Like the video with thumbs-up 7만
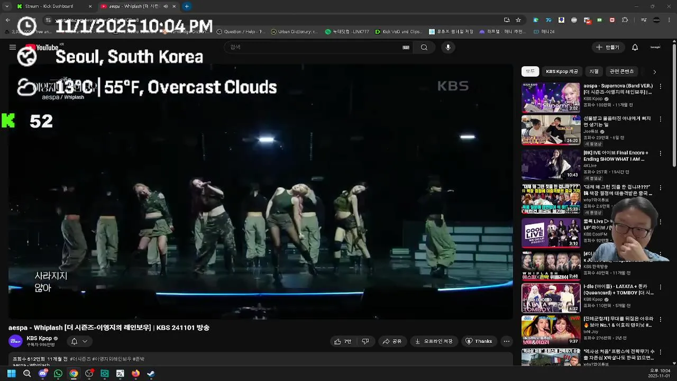Screen dimensions: 677x381 343,341
